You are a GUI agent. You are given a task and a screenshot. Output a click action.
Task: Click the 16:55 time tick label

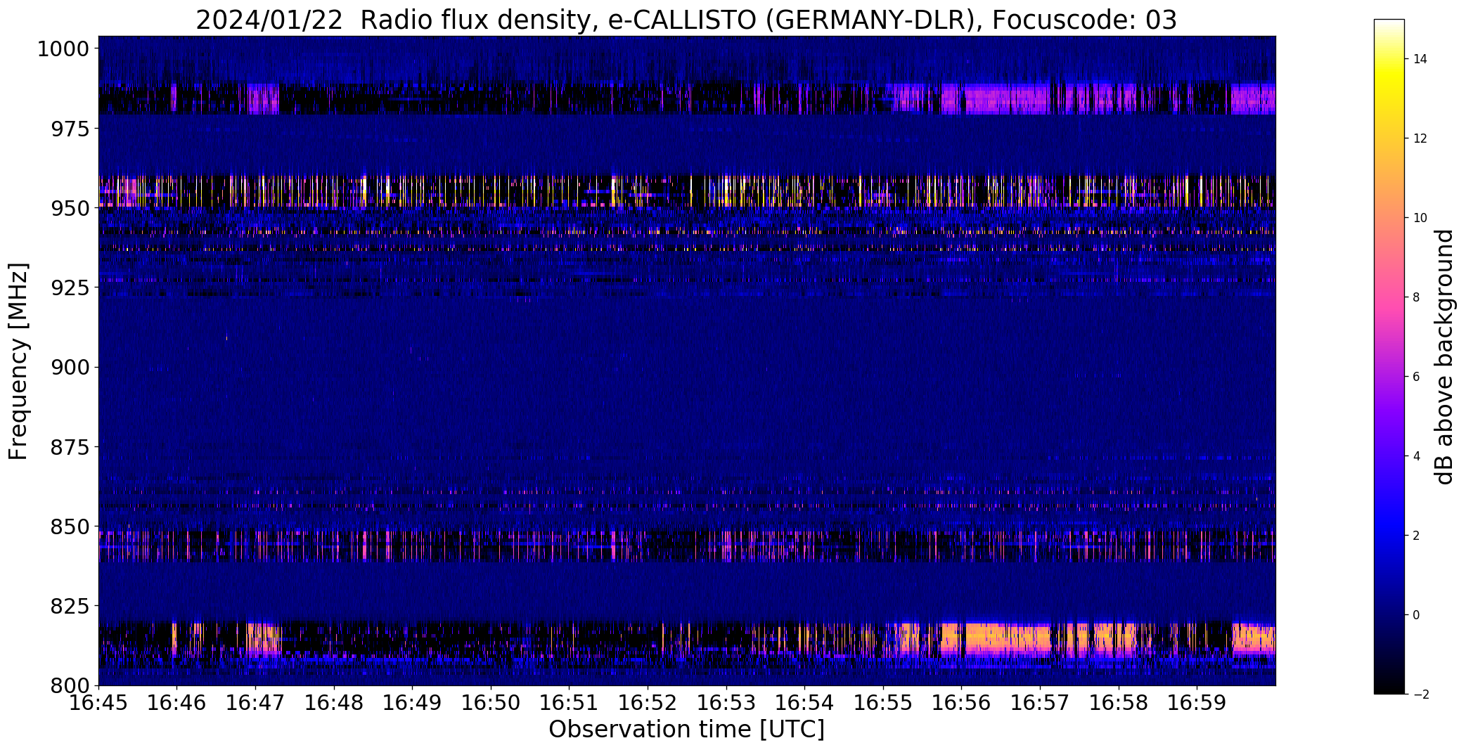pyautogui.click(x=883, y=703)
